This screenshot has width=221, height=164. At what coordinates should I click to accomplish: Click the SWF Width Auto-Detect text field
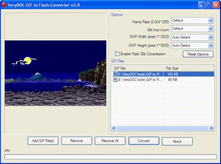click(x=190, y=38)
